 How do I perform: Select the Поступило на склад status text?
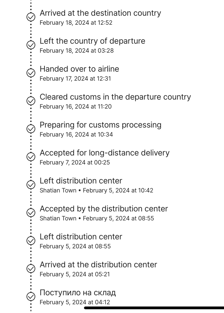78,293
